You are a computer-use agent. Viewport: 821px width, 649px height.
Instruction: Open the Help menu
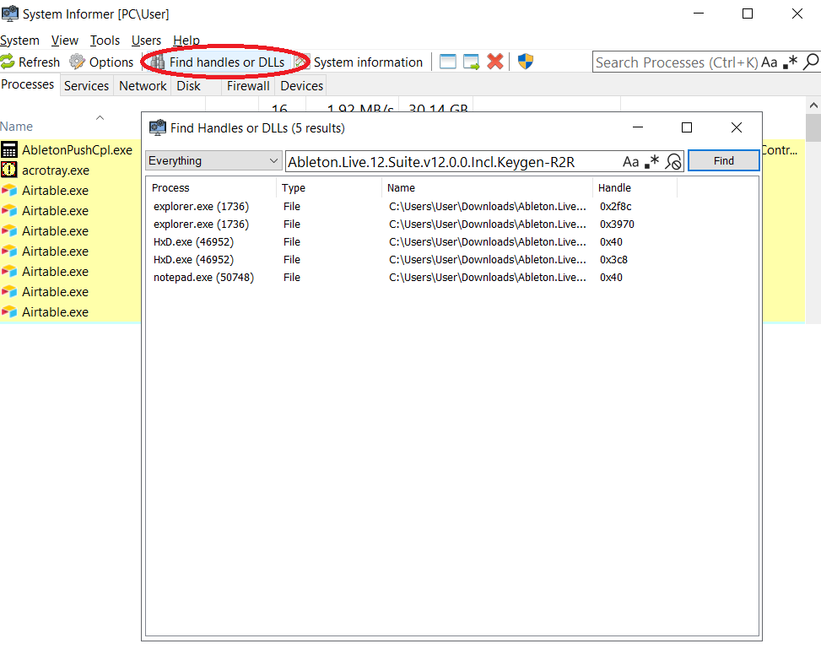(186, 41)
